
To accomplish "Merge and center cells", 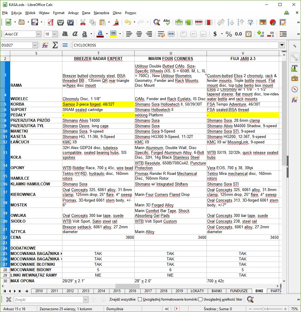I will pyautogui.click(x=171, y=34).
